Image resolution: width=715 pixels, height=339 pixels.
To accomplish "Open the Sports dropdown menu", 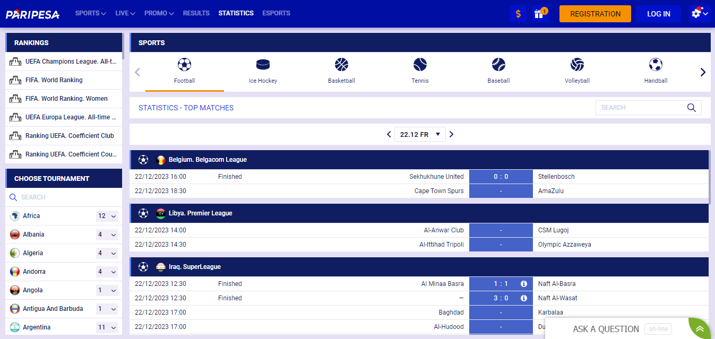I will pos(91,13).
